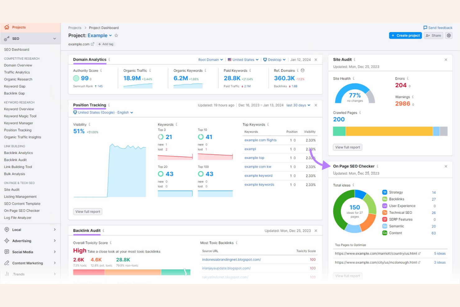The width and height of the screenshot is (460, 307).
Task: Click Projects breadcrumb link
Action: click(75, 28)
